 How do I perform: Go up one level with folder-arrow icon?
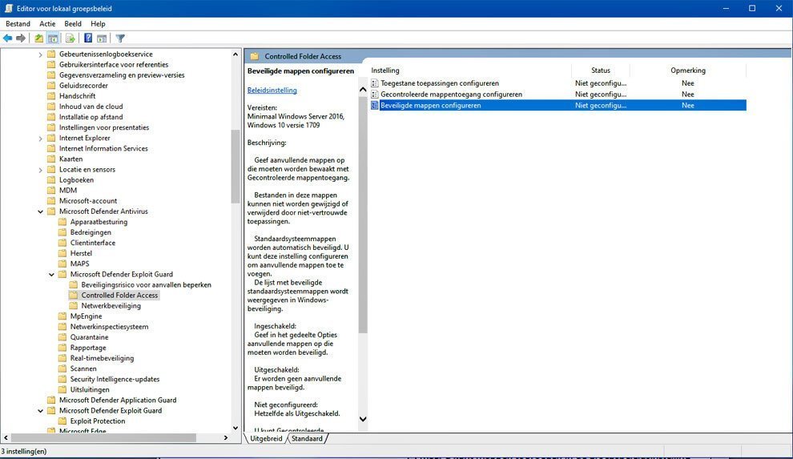pos(39,38)
